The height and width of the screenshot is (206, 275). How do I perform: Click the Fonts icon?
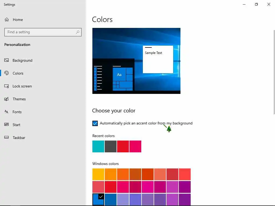(6, 112)
